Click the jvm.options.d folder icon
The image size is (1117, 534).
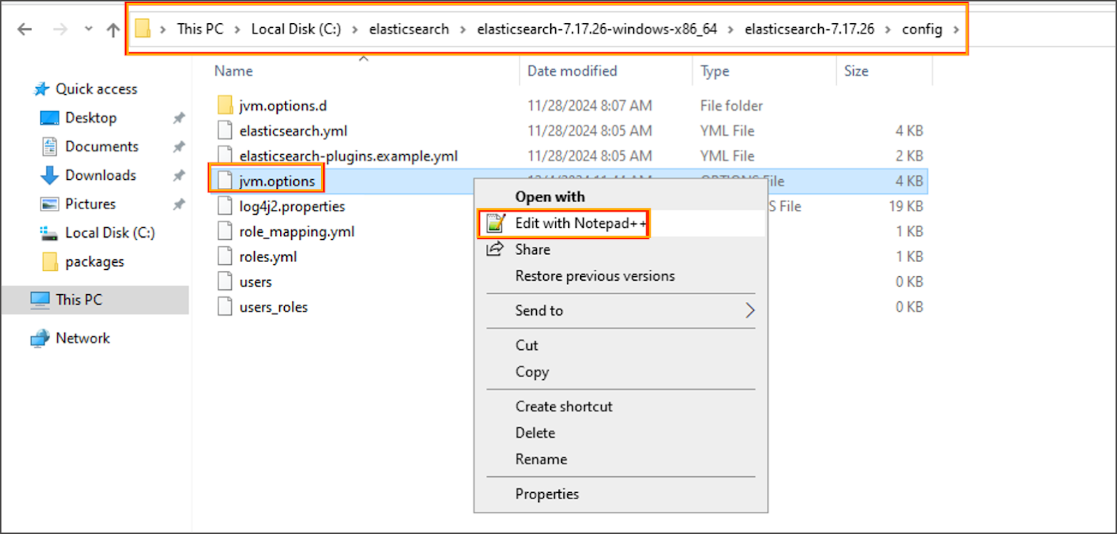click(x=225, y=105)
